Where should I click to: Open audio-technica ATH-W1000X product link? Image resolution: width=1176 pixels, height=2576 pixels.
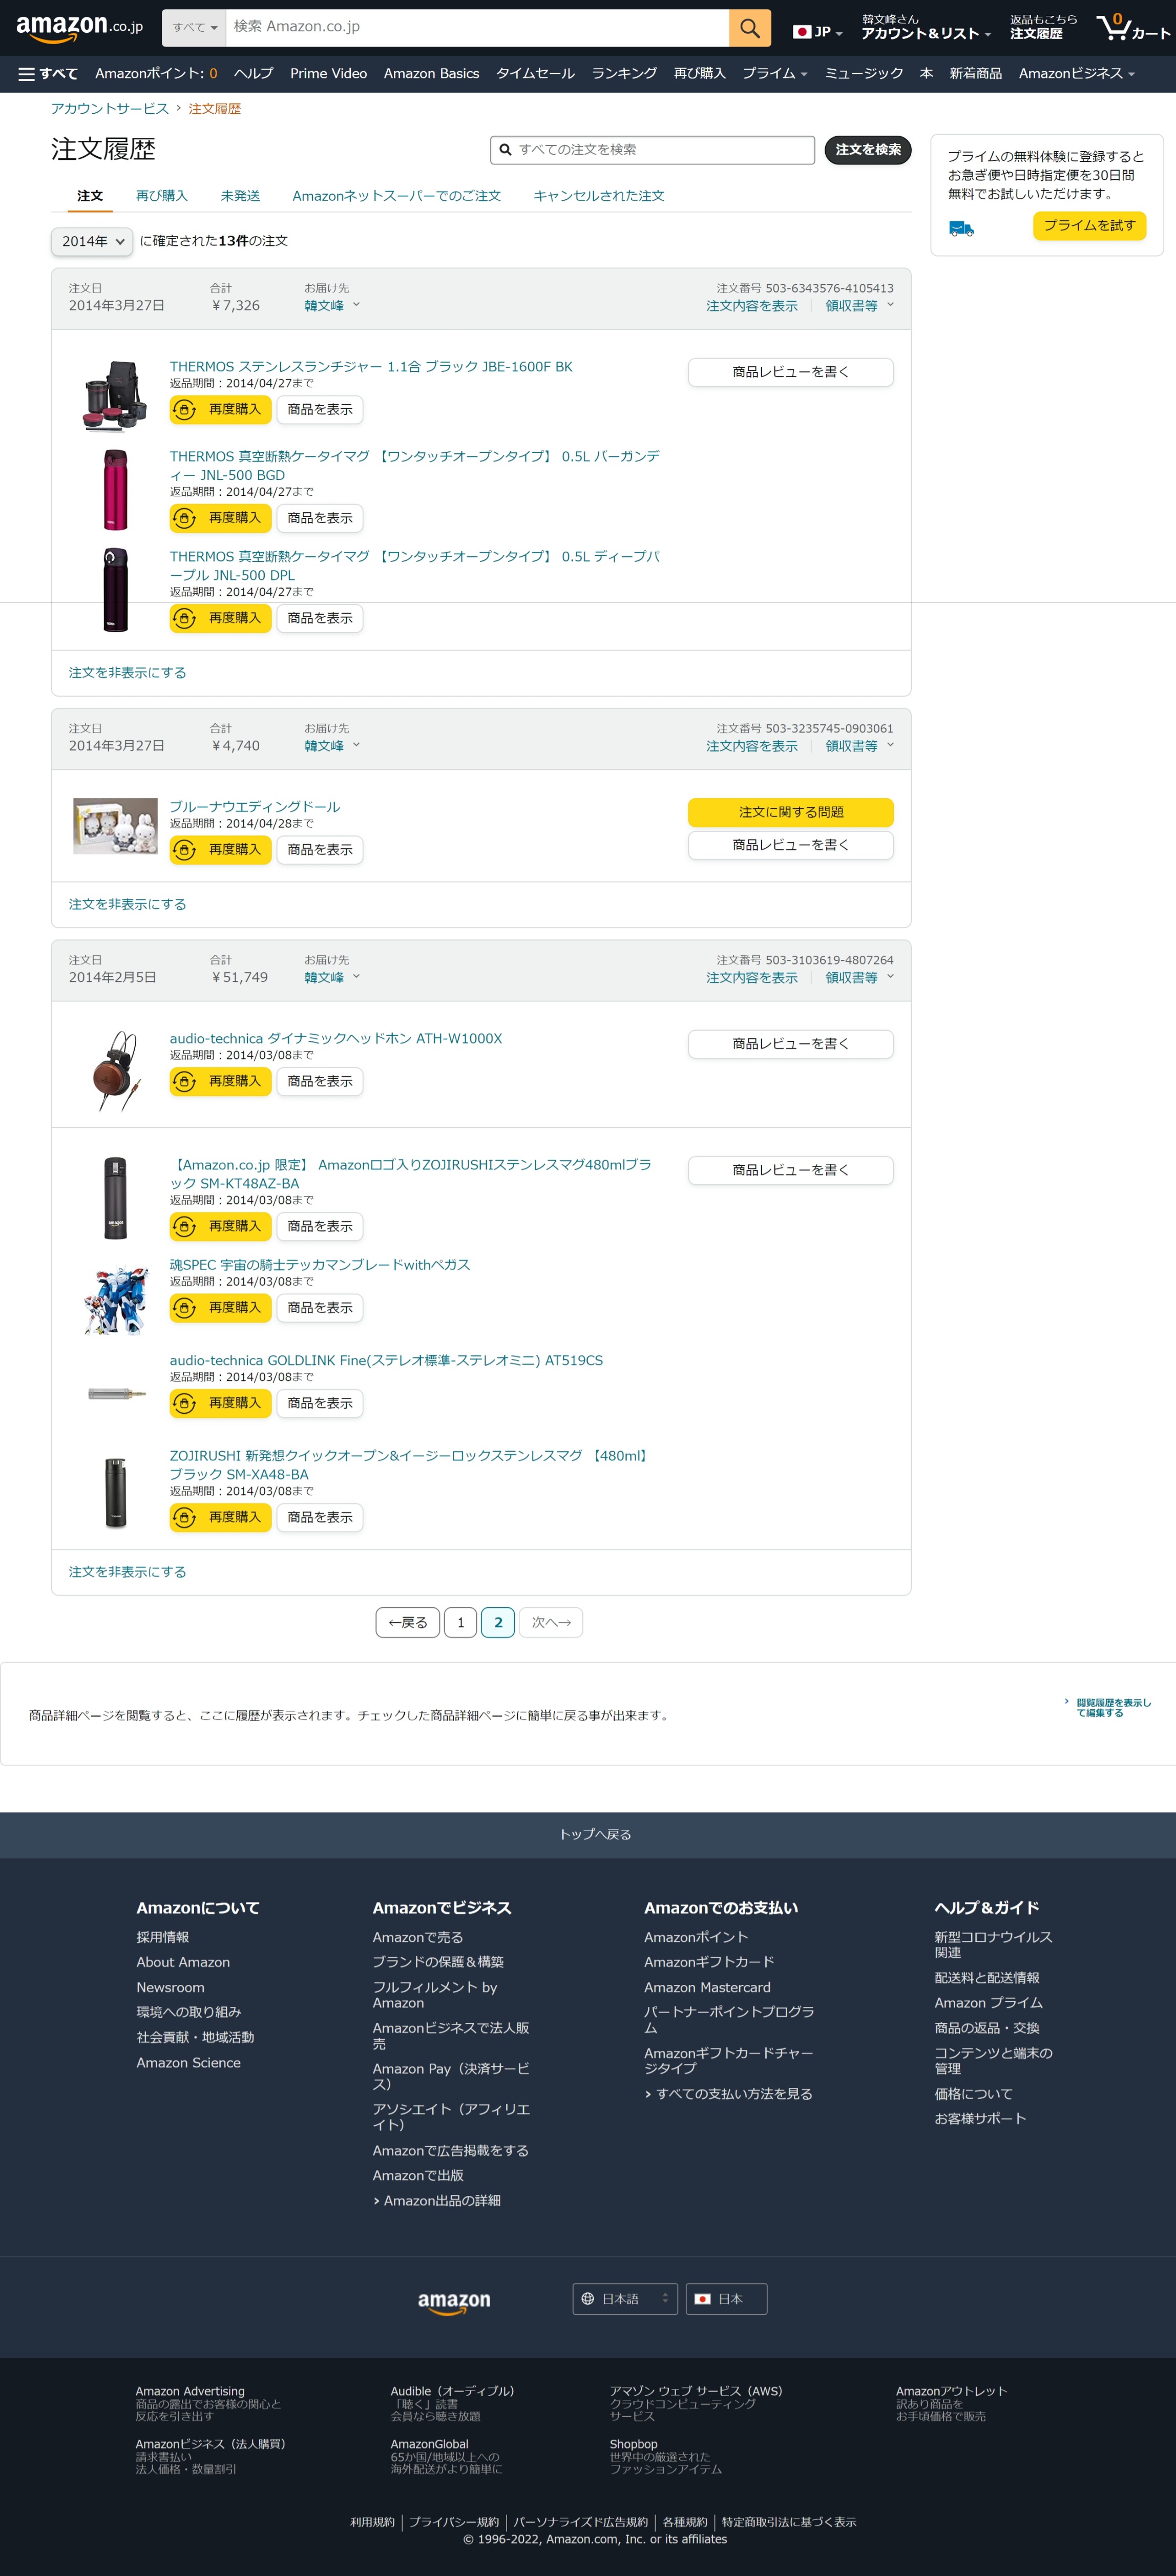[x=335, y=1039]
